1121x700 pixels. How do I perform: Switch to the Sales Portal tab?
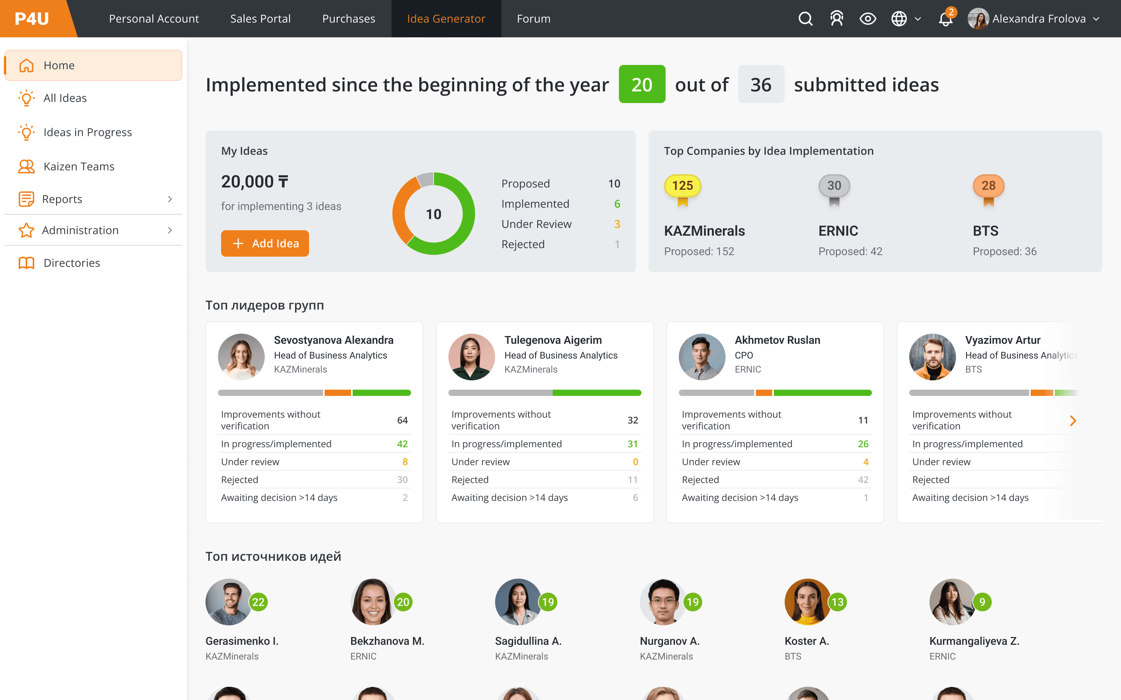tap(260, 19)
